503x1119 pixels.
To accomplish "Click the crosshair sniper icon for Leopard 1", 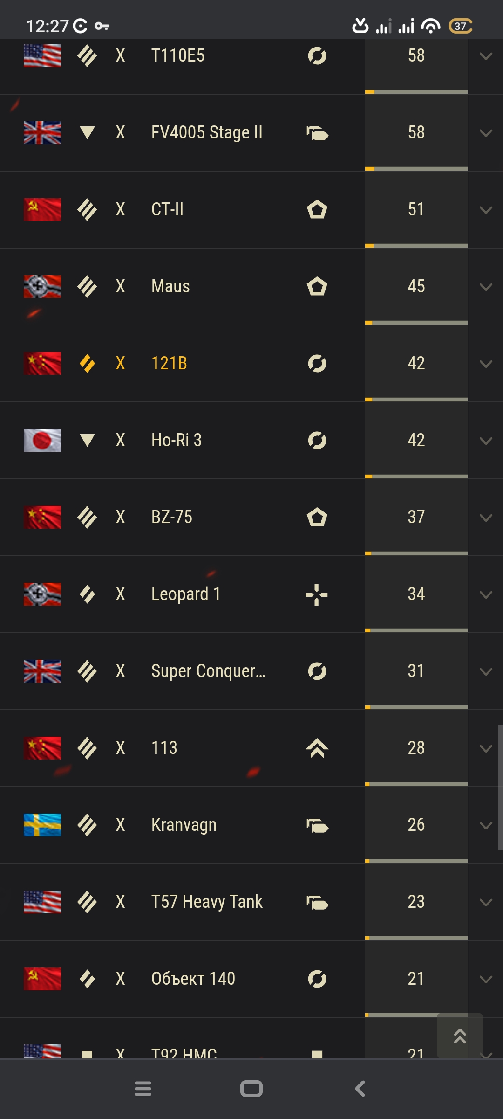I will coord(317,594).
